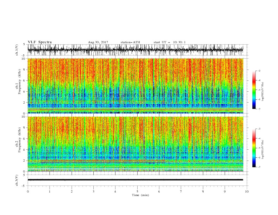Image resolution: width=278 pixels, height=215 pixels.
Task: Click the ch.1 spectrogram plot
Action: pyautogui.click(x=135, y=86)
